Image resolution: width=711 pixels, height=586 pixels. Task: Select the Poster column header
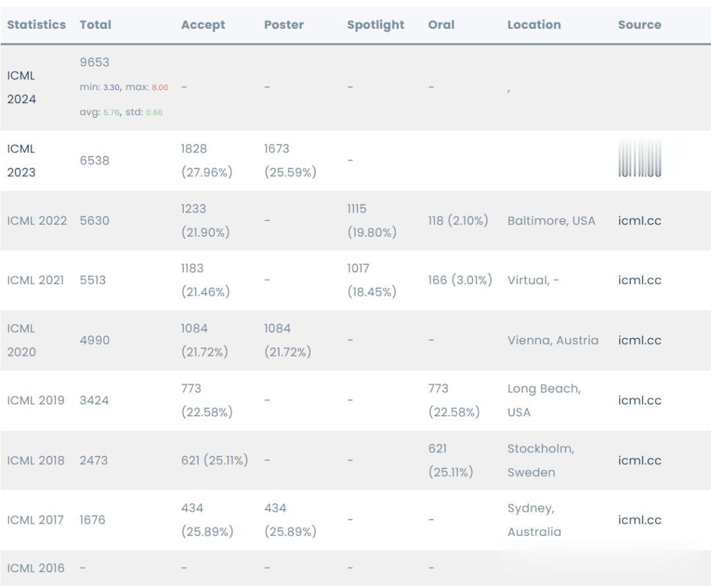[x=284, y=25]
